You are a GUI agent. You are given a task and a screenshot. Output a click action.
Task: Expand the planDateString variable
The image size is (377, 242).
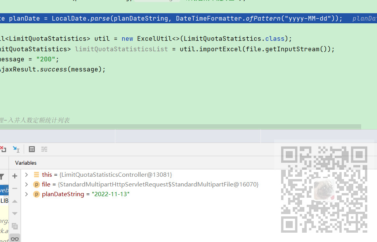[26, 194]
